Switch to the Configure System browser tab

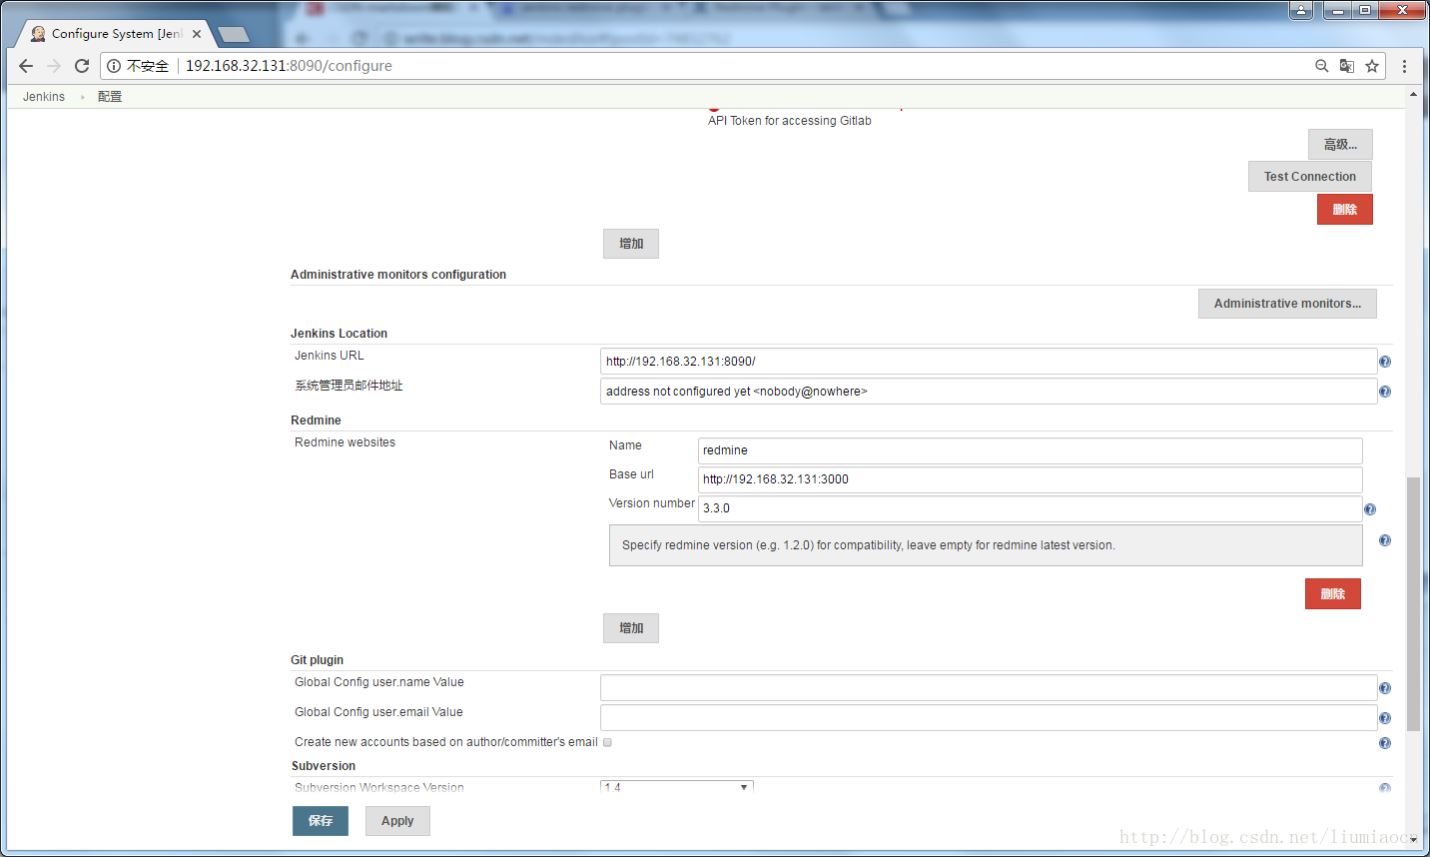(116, 34)
